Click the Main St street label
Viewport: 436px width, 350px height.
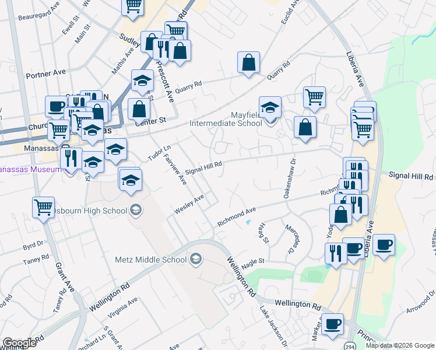click(83, 34)
